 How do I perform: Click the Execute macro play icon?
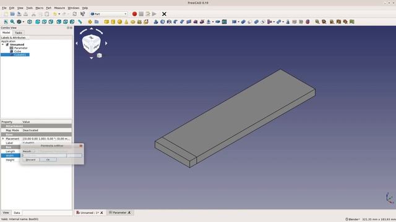click(x=154, y=14)
